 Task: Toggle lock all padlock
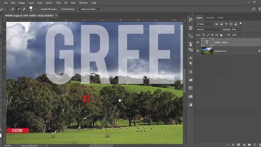click(221, 35)
